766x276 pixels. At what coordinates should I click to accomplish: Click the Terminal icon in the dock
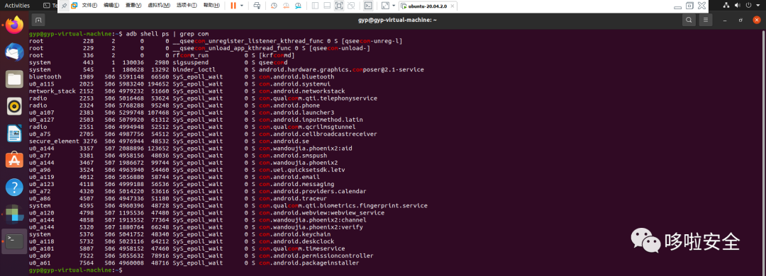[x=15, y=241]
